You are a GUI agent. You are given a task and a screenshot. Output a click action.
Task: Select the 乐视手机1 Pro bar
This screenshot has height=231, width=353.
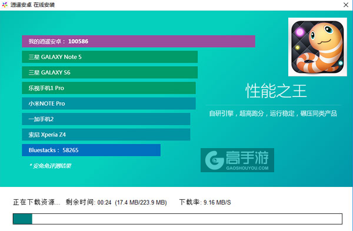coord(109,88)
